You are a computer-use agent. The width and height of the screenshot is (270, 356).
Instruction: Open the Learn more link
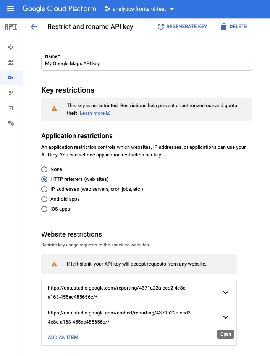coord(92,113)
